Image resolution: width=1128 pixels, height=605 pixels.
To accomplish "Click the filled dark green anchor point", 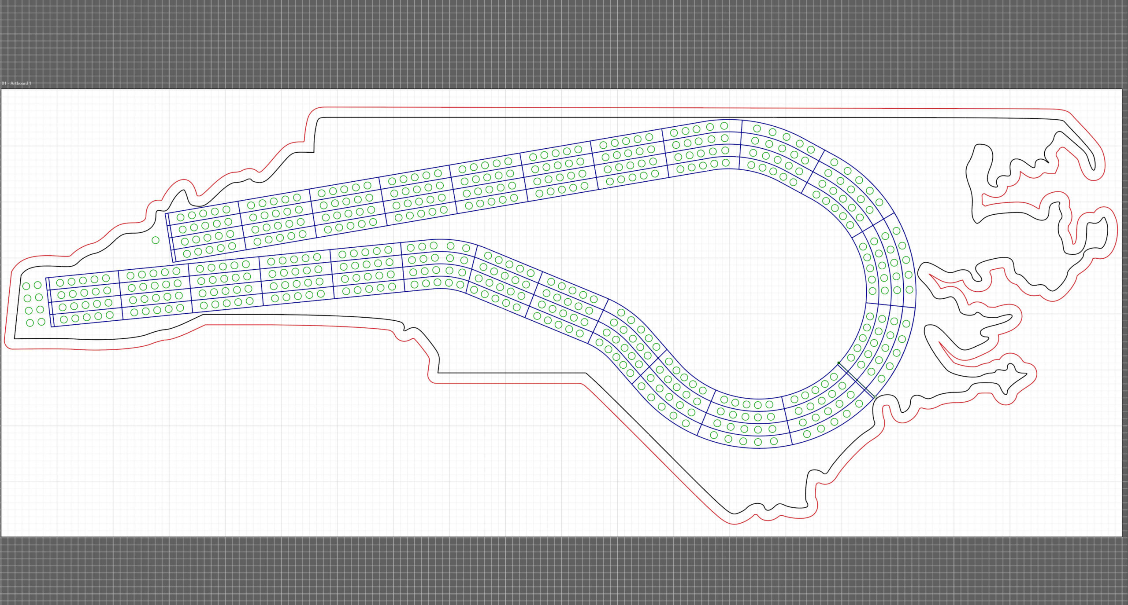I will (x=839, y=363).
